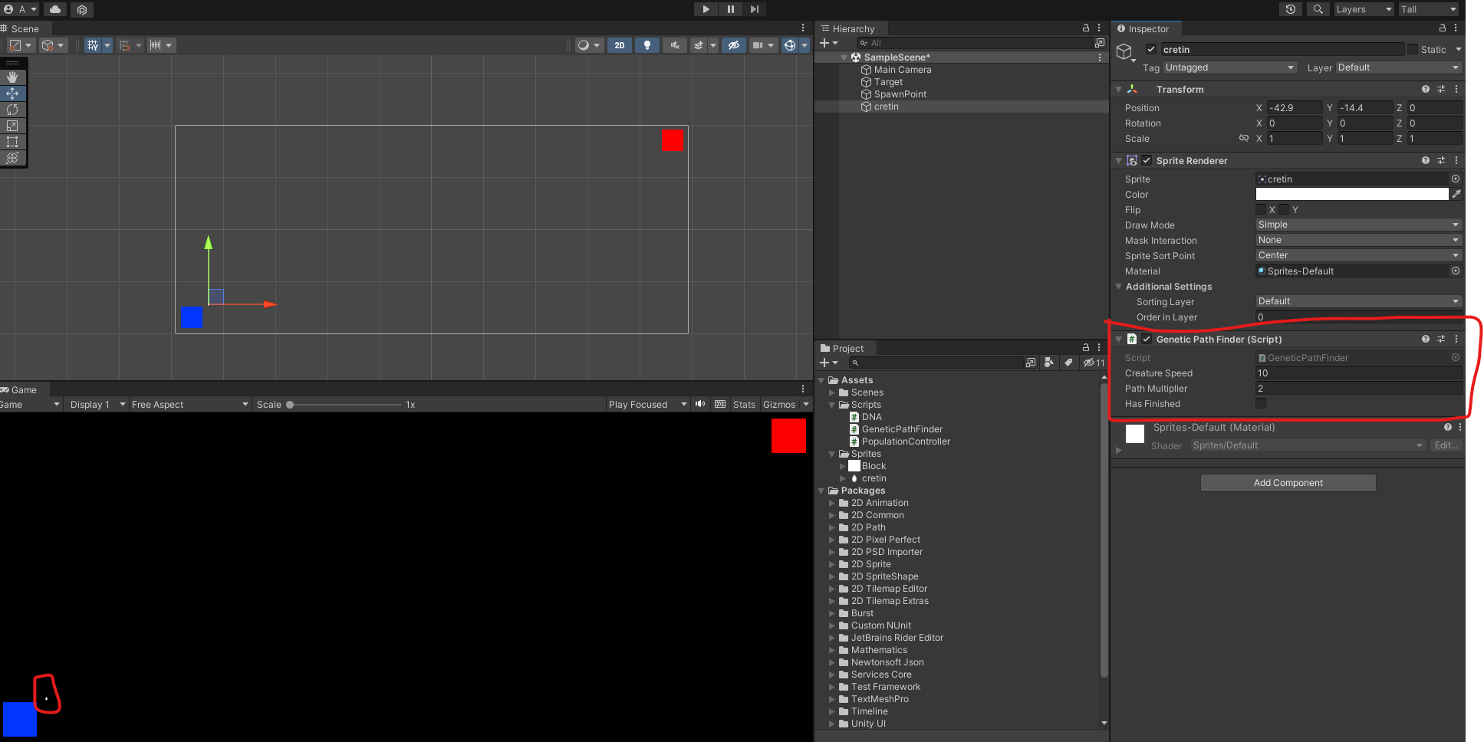The width and height of the screenshot is (1484, 742).
Task: Open the Unity version control icon
Action: 82,9
